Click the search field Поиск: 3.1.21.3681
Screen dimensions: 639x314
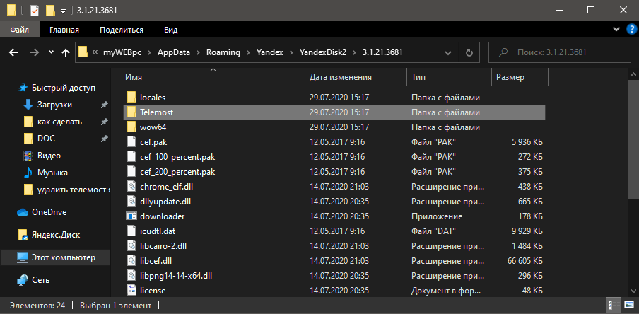(558, 52)
